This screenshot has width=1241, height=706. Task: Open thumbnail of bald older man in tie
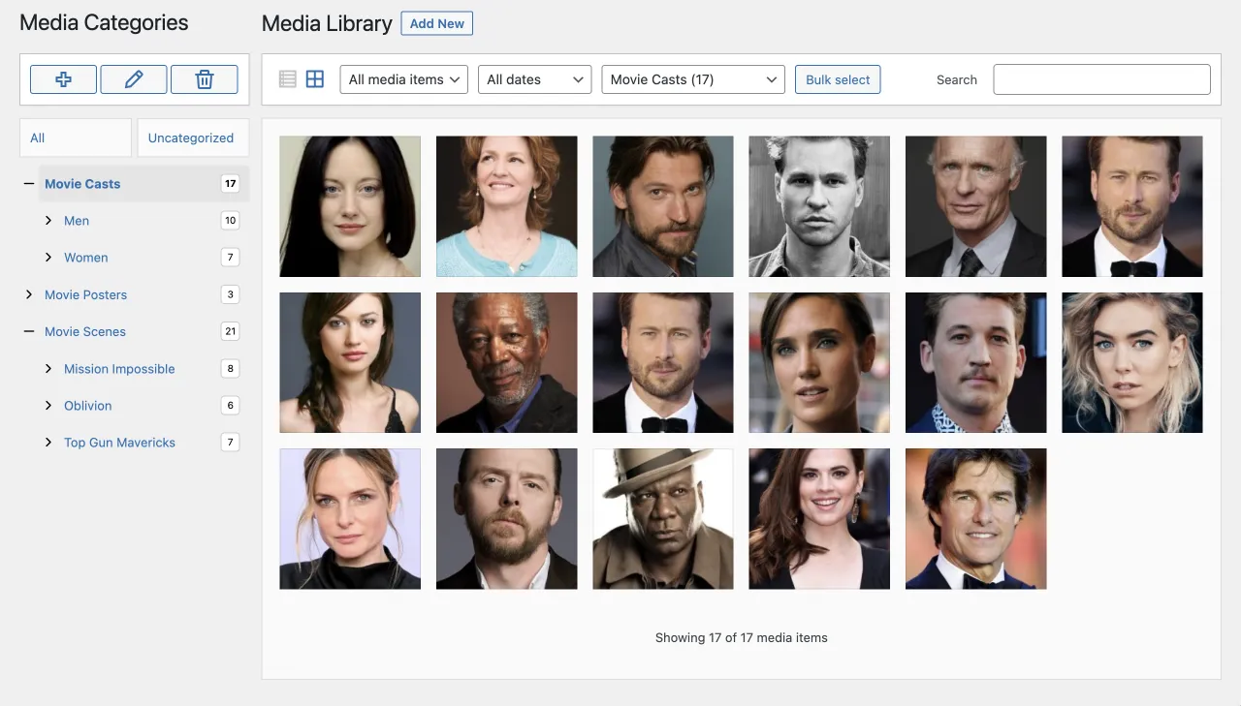click(976, 206)
